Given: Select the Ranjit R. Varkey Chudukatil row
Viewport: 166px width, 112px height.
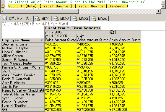Looking at the screenshot, I should click(x=23, y=90).
